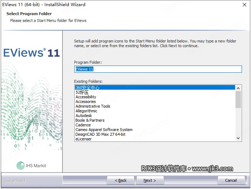The image size is (251, 189).
Task: Click the folder list scroll down arrow
Action: [x=238, y=138]
